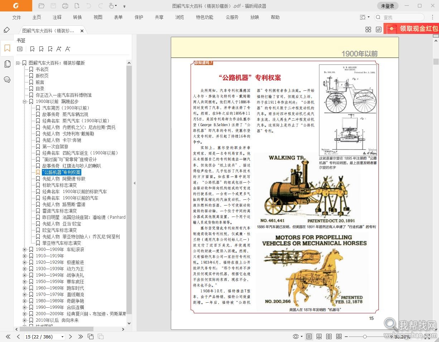Image resolution: width=439 pixels, height=342 pixels.
Task: Select the 版权页 bookmark
Action: pyautogui.click(x=42, y=76)
